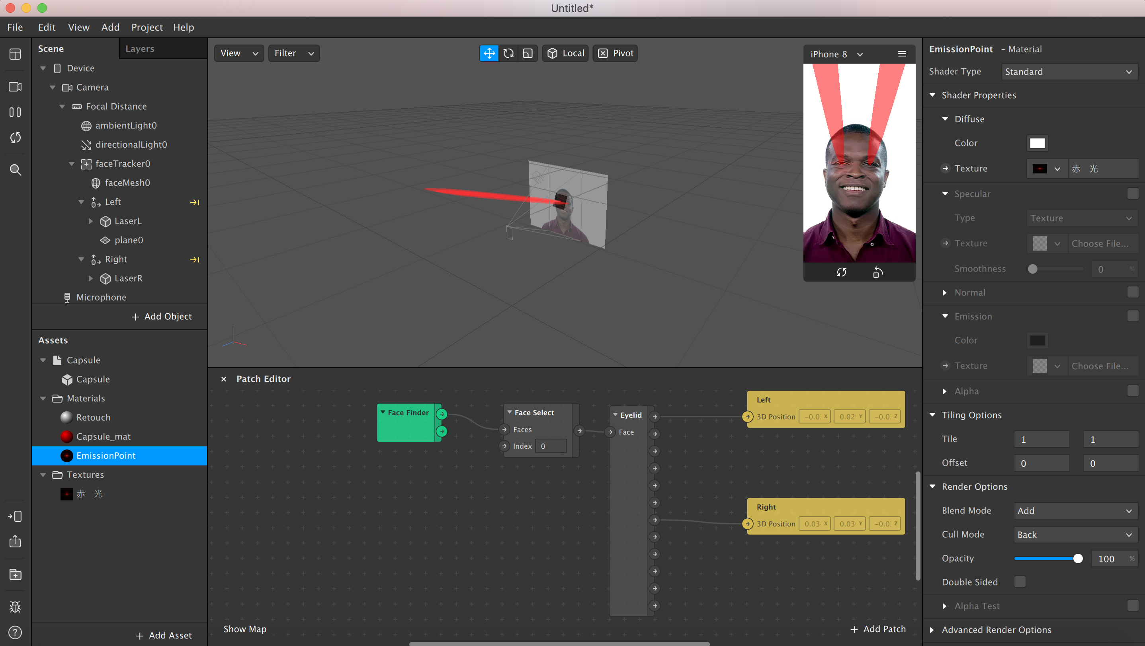Open the File menu
This screenshot has width=1145, height=646.
click(15, 27)
